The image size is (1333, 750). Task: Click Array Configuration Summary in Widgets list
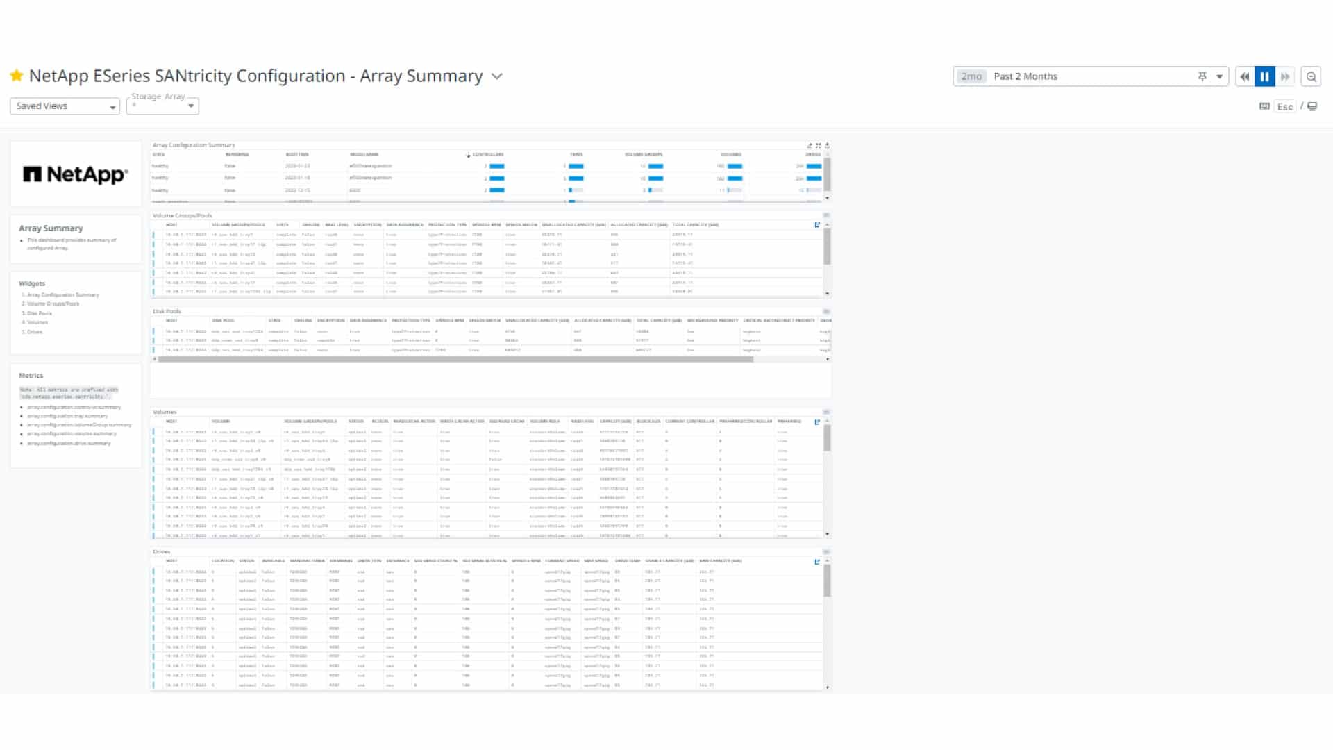click(62, 295)
